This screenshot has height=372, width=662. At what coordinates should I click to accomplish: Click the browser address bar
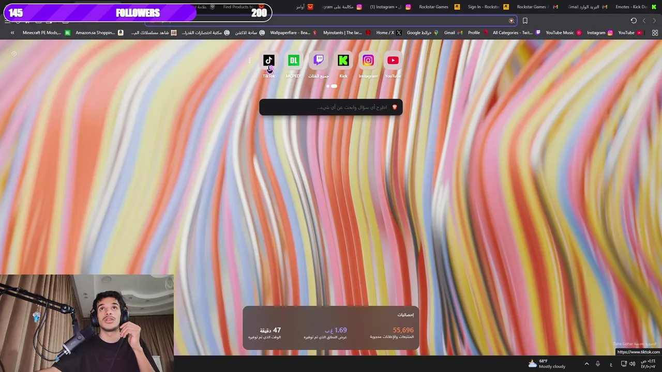[331, 21]
